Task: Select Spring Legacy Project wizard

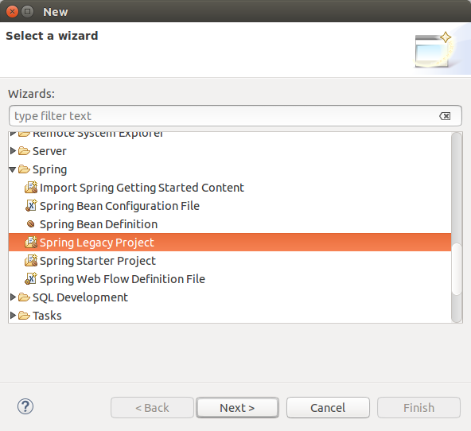Action: pos(97,243)
